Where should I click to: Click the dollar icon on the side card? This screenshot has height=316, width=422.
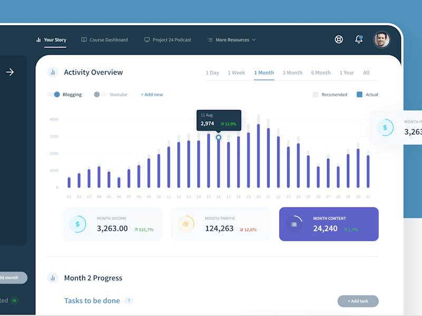[x=385, y=127]
